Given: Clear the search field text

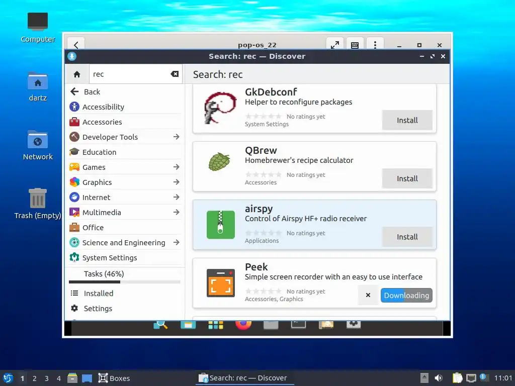Looking at the screenshot, I should [x=175, y=74].
